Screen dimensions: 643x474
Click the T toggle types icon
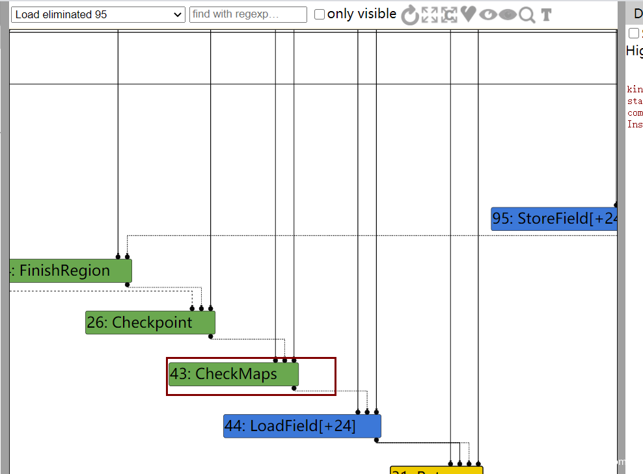[x=546, y=15]
